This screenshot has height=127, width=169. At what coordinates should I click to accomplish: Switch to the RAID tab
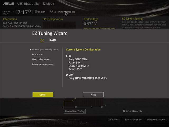[53, 40]
